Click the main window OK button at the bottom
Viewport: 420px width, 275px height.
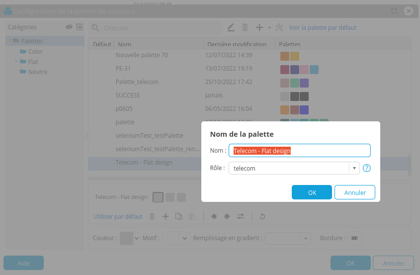point(350,263)
